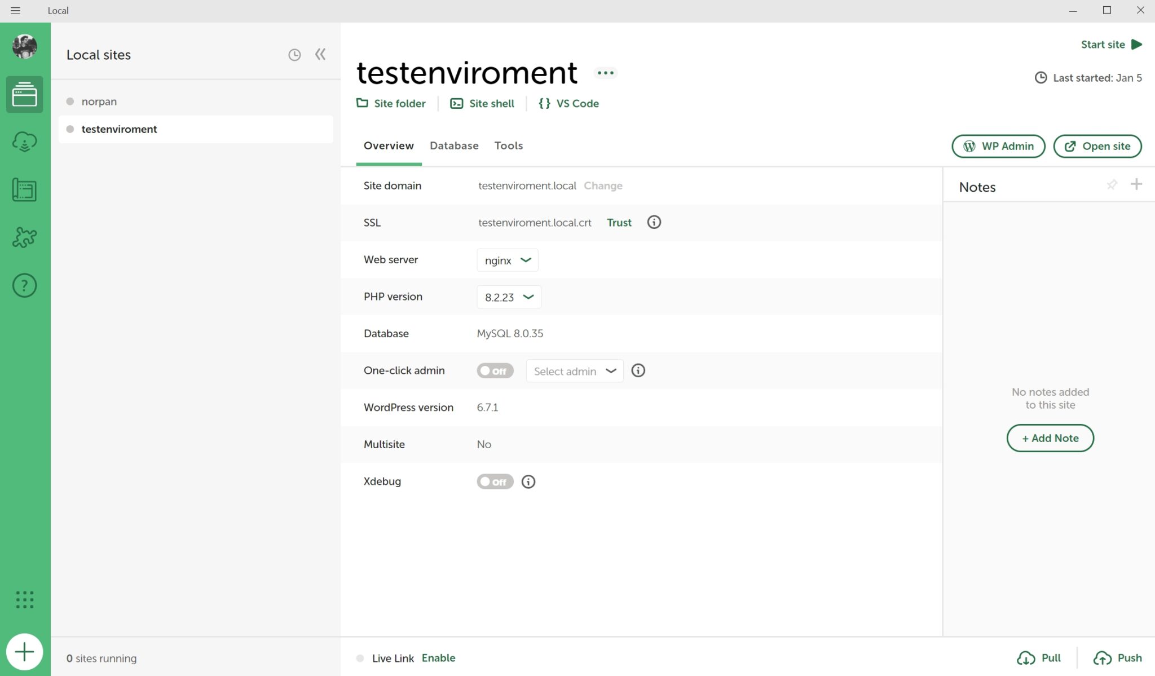Open the Blueprints icon in the sidebar
1155x676 pixels.
(25, 190)
